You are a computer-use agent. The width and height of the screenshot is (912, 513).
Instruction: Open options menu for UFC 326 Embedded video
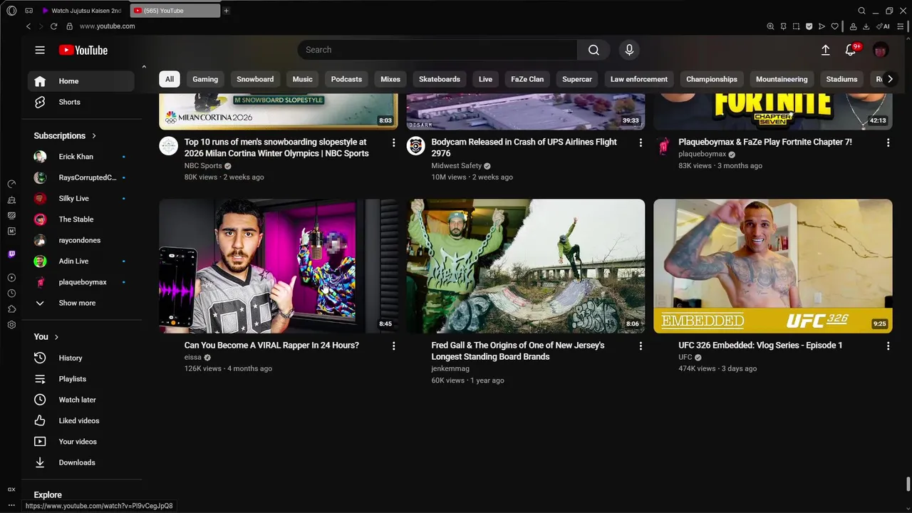click(x=888, y=346)
